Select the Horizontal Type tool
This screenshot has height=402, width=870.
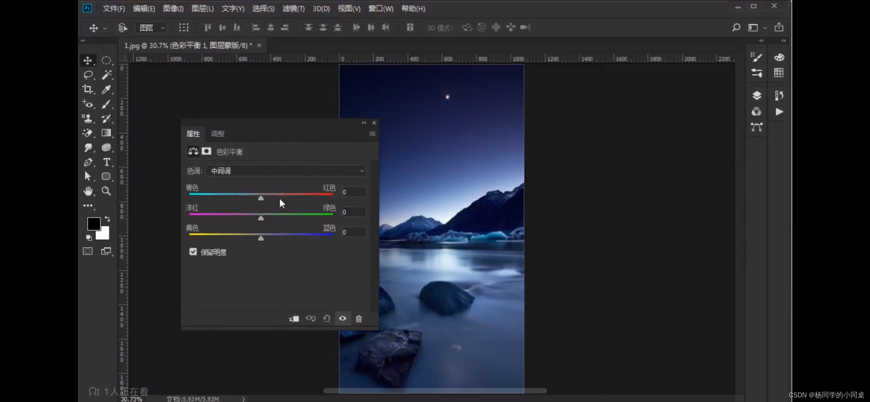[106, 162]
